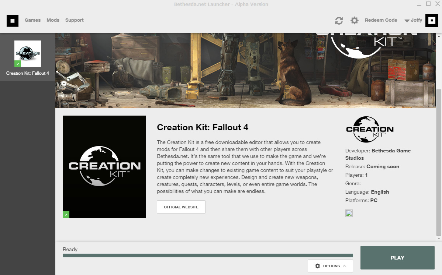Click the user avatar icon beside Joffy
The height and width of the screenshot is (275, 442).
coord(432,21)
